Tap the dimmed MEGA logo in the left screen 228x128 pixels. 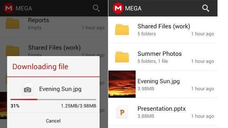(x=8, y=8)
